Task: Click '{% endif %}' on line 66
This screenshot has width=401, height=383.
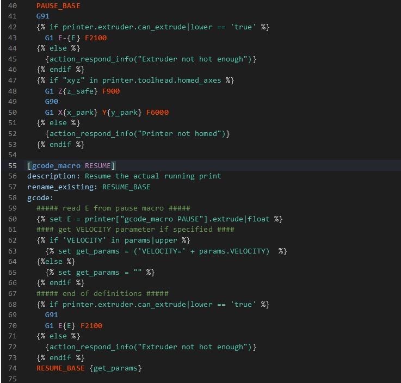Action: [60, 283]
